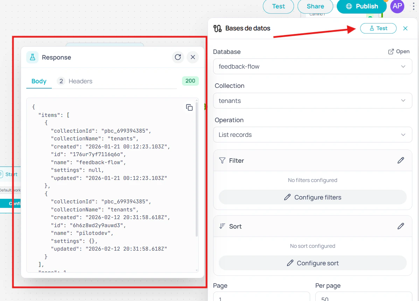Click "No filters configured" text
Image resolution: width=419 pixels, height=301 pixels.
[313, 180]
